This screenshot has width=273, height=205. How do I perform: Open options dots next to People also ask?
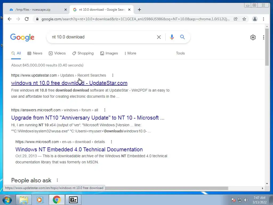(x=57, y=180)
